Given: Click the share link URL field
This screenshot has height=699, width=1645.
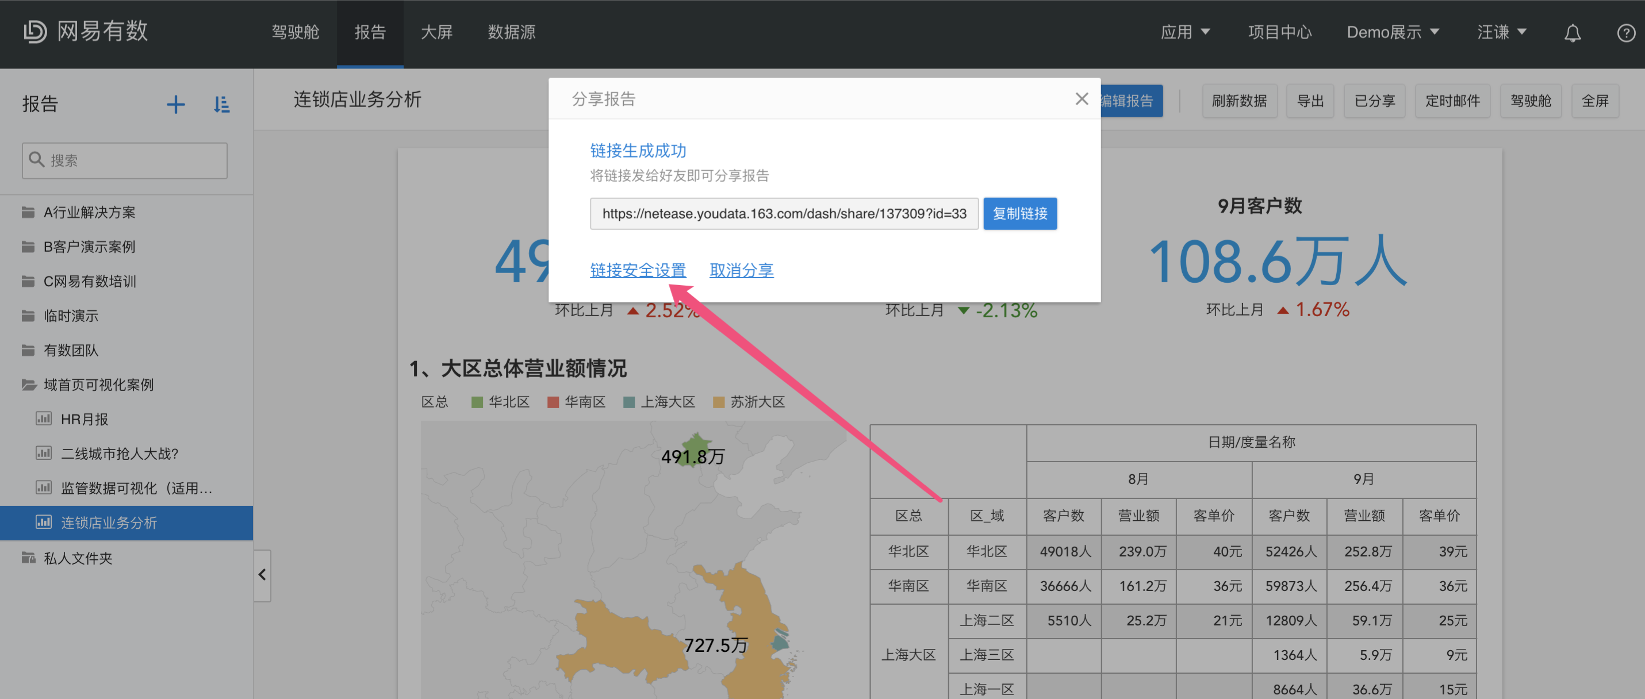Looking at the screenshot, I should [x=784, y=213].
